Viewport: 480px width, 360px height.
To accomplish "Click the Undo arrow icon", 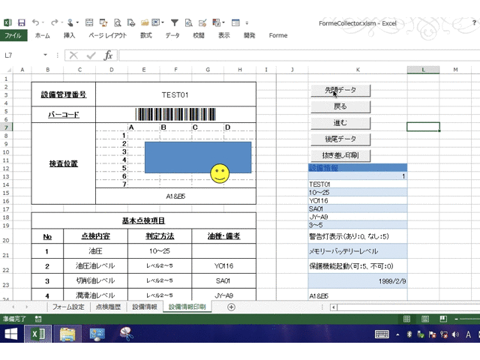I will pyautogui.click(x=35, y=22).
